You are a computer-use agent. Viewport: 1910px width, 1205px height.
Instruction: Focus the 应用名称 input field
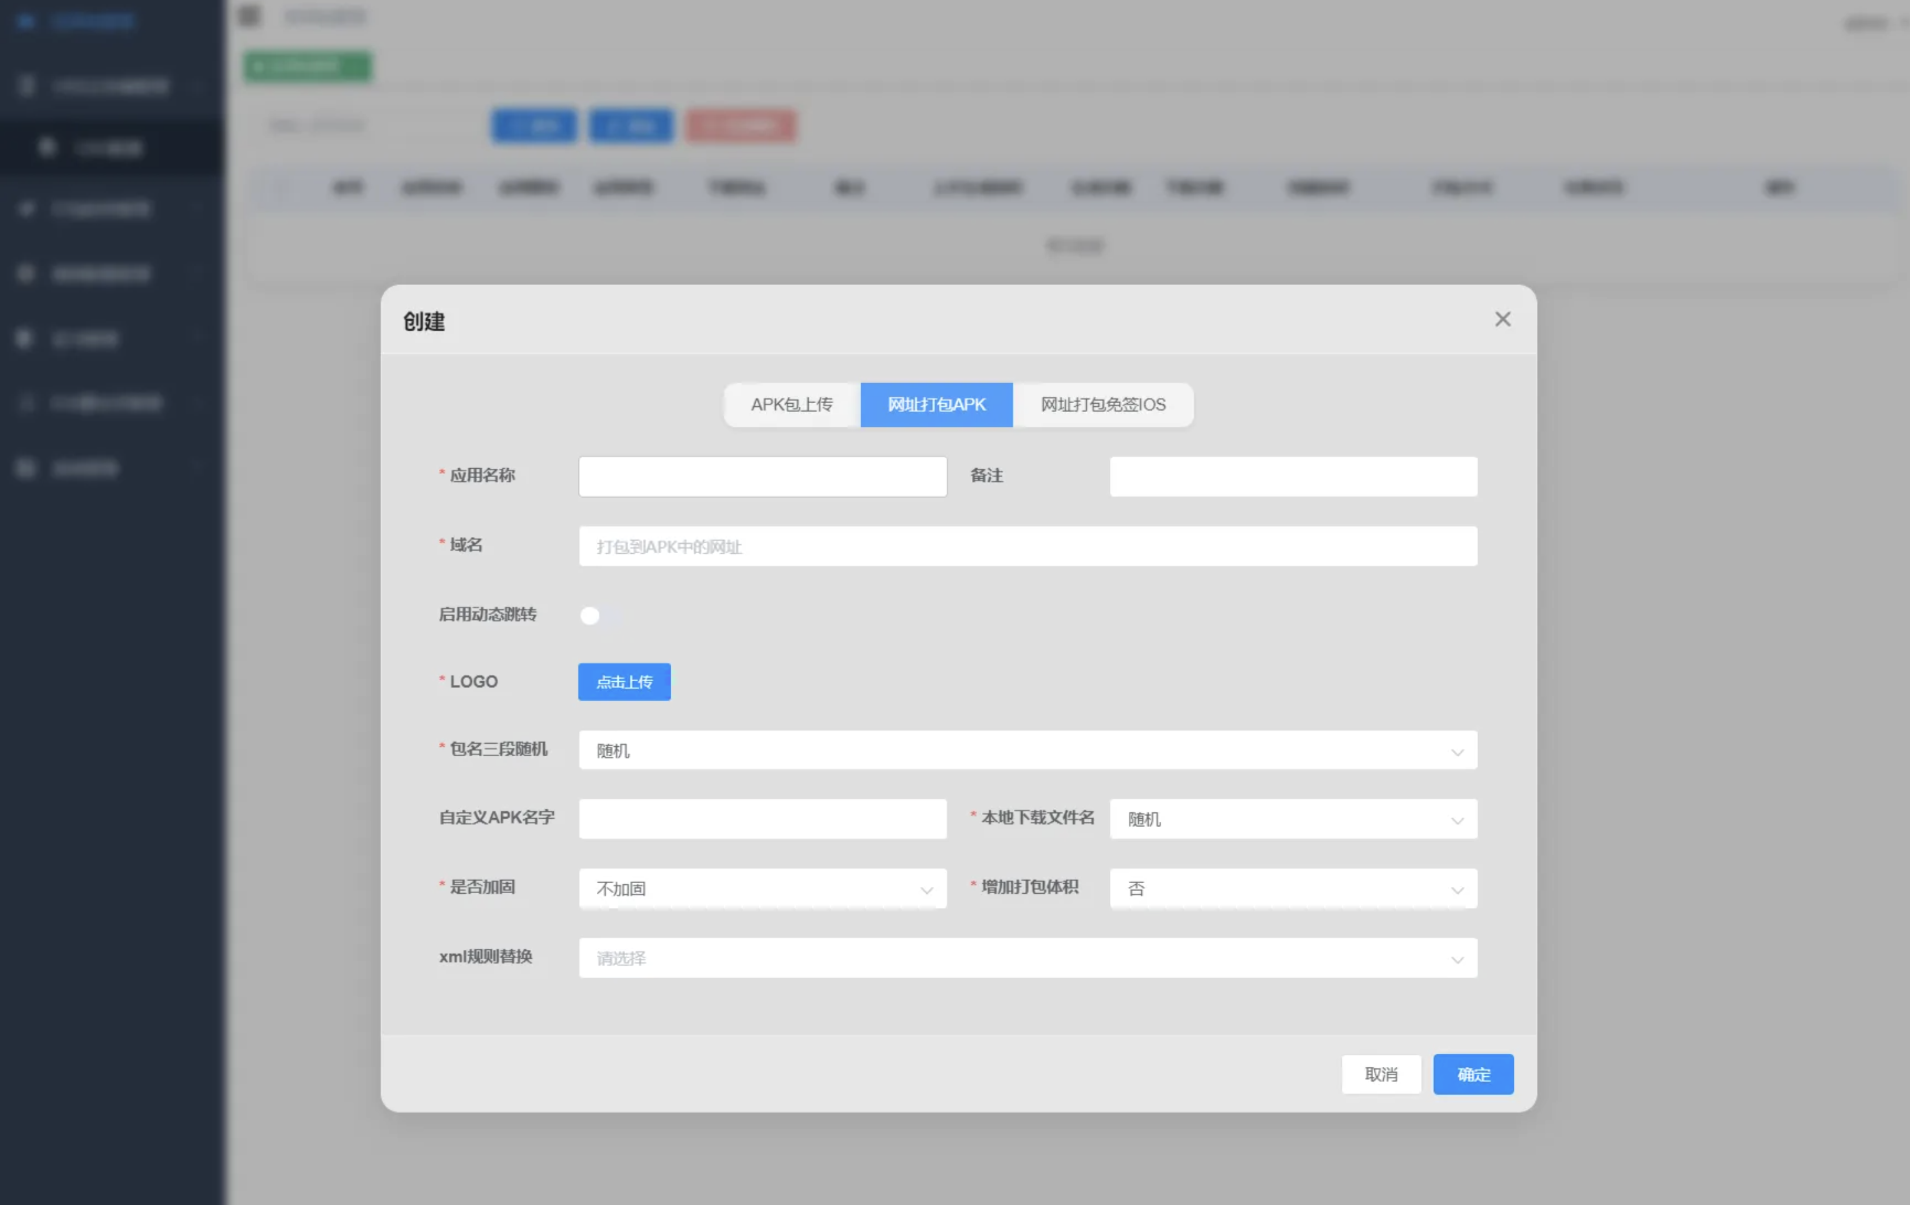762,477
